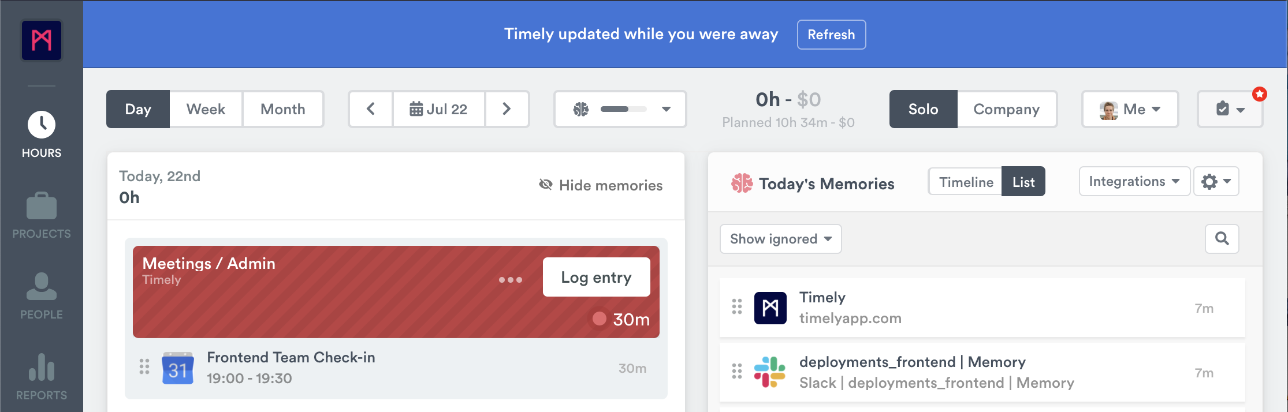
Task: Open Projects briefcase icon
Action: [x=42, y=206]
